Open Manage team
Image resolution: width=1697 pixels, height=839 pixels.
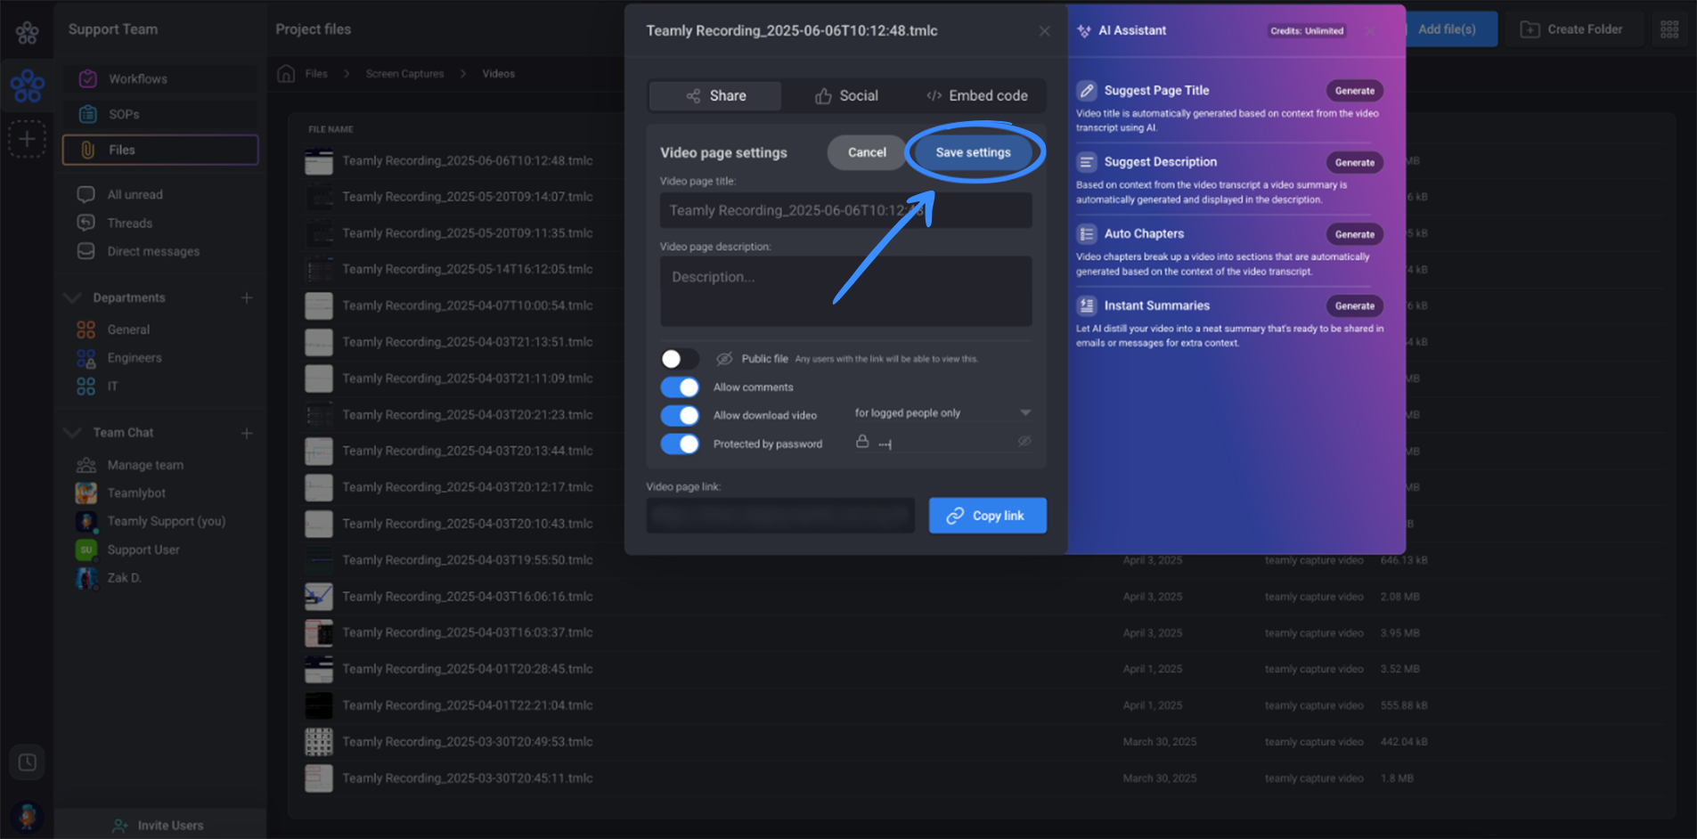tap(145, 465)
